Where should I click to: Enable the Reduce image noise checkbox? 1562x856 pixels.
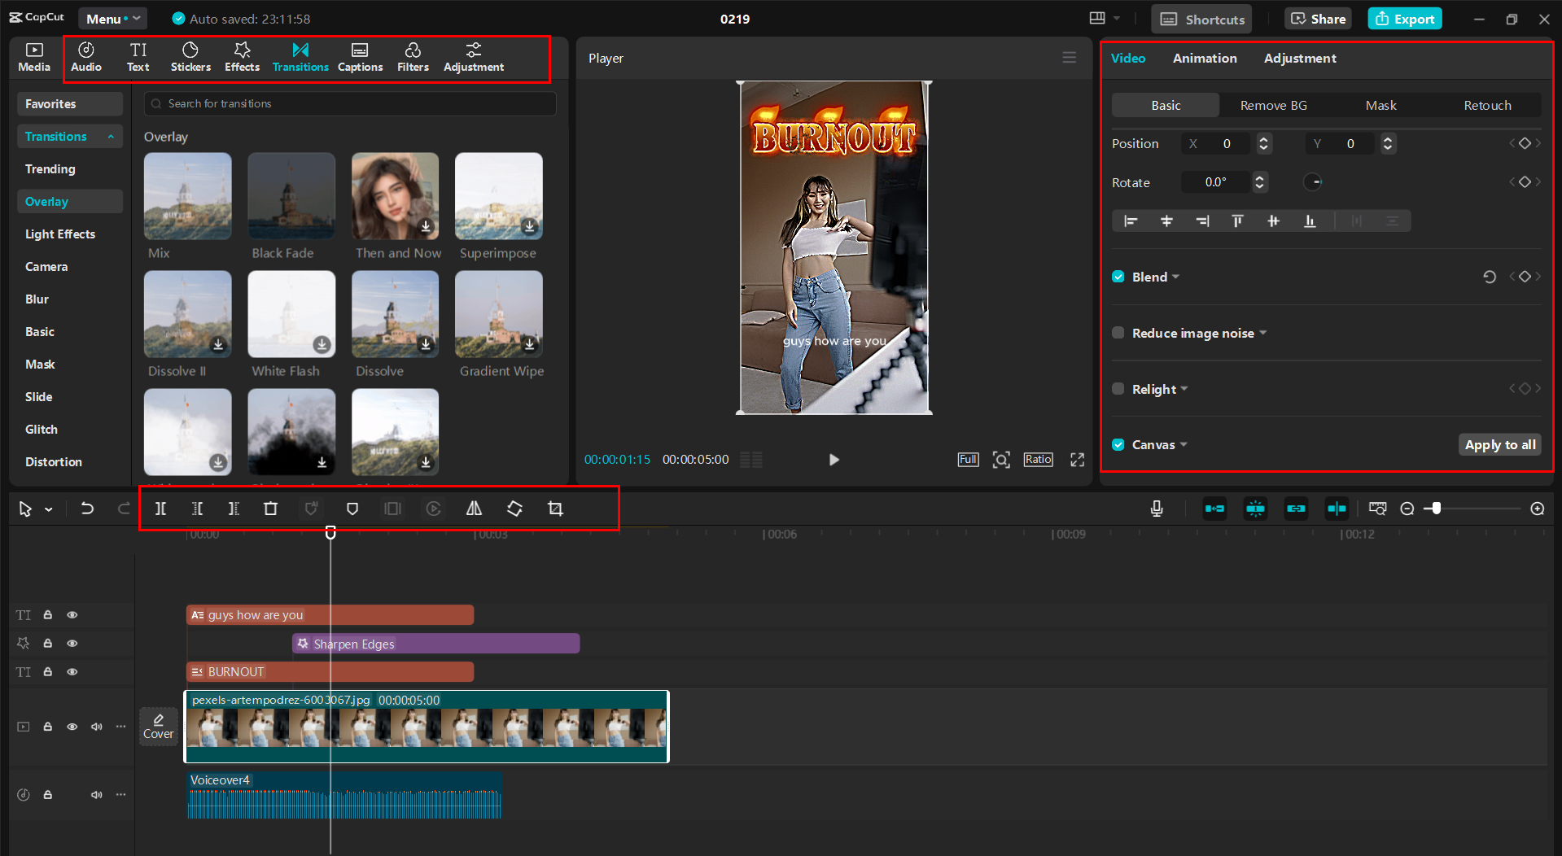(x=1118, y=333)
